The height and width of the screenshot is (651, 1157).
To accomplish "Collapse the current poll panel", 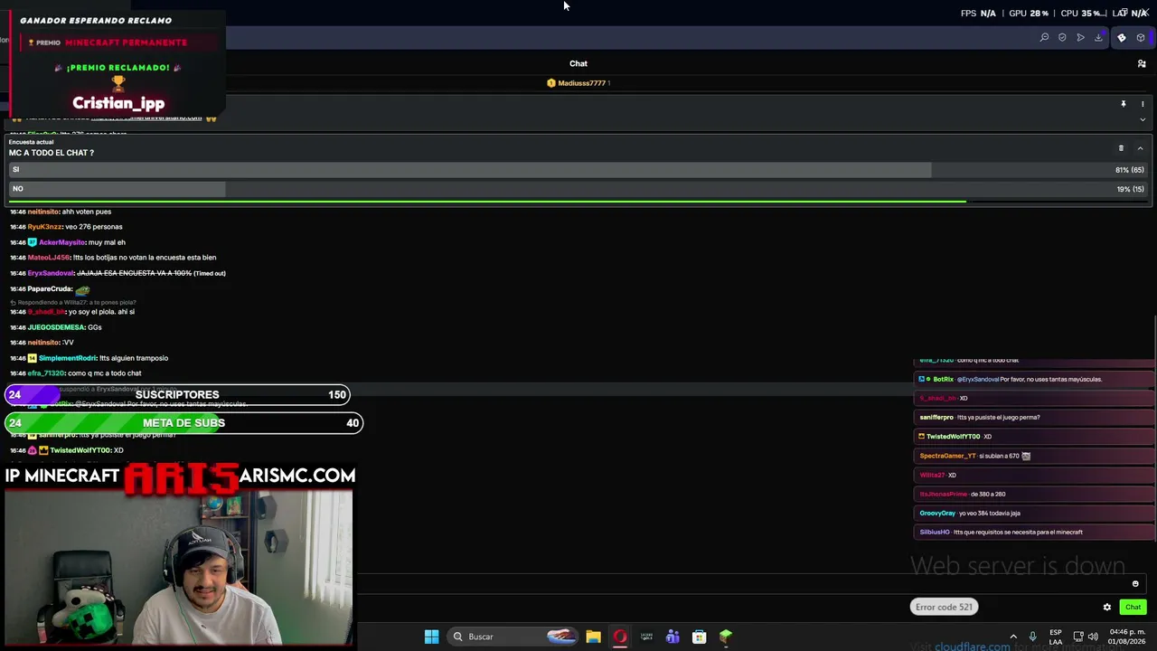I will [1140, 148].
